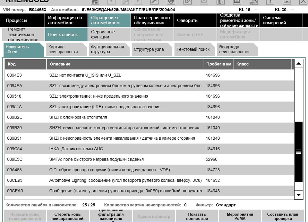Image resolution: width=308 pixels, height=222 pixels.
Task: Open Средства ремонтной зоны/рабочие жидкости tab
Action: (x=238, y=20)
